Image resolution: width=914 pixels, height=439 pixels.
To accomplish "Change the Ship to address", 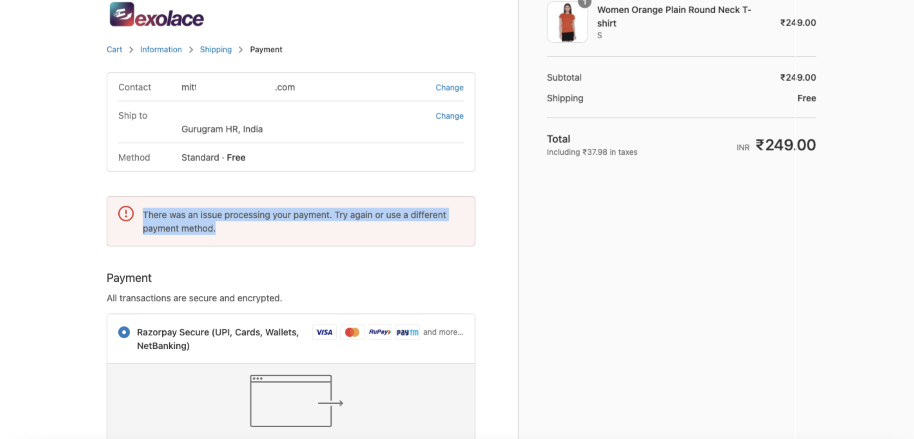I will [449, 116].
